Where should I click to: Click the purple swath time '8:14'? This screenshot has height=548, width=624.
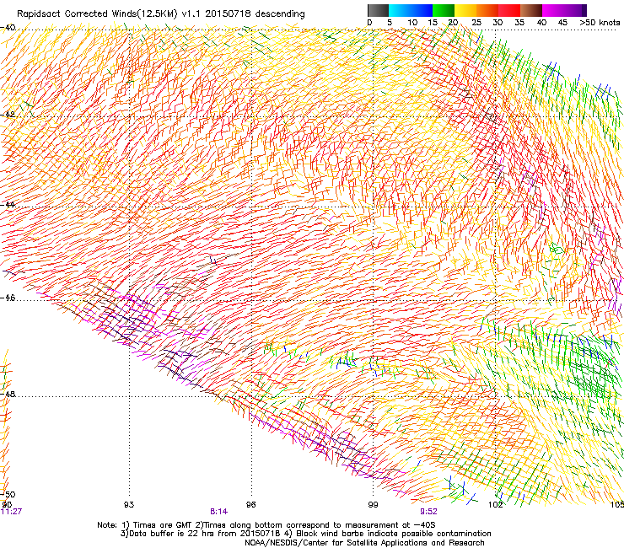pyautogui.click(x=219, y=512)
